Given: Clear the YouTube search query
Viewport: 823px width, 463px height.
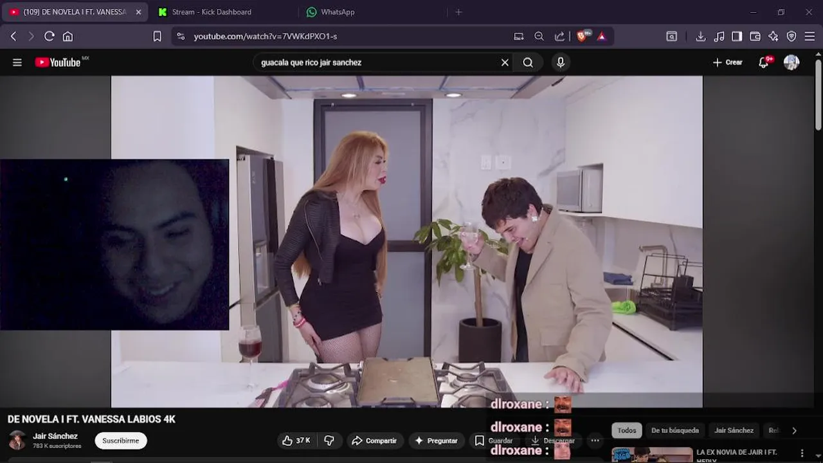Looking at the screenshot, I should point(505,62).
